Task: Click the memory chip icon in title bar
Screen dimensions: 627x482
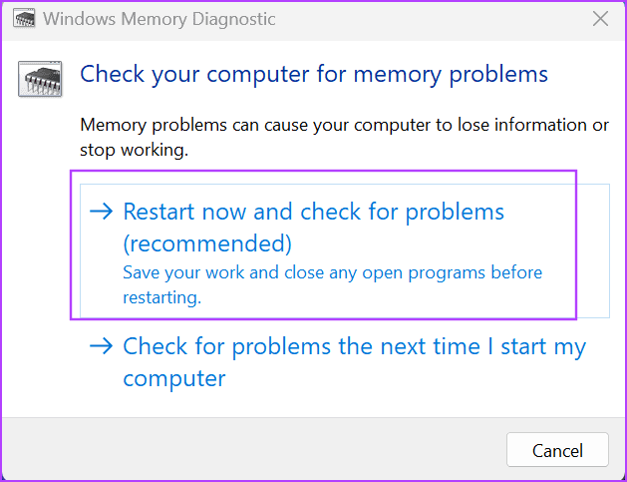Action: point(22,19)
